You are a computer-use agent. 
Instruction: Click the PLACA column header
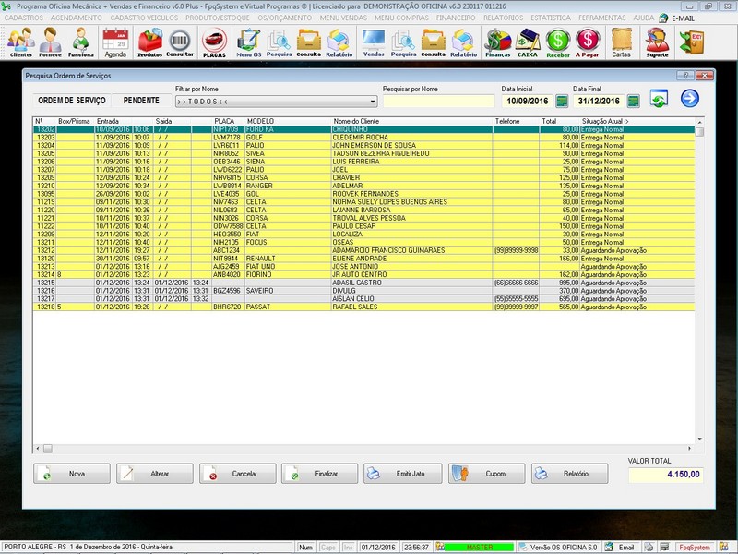224,121
